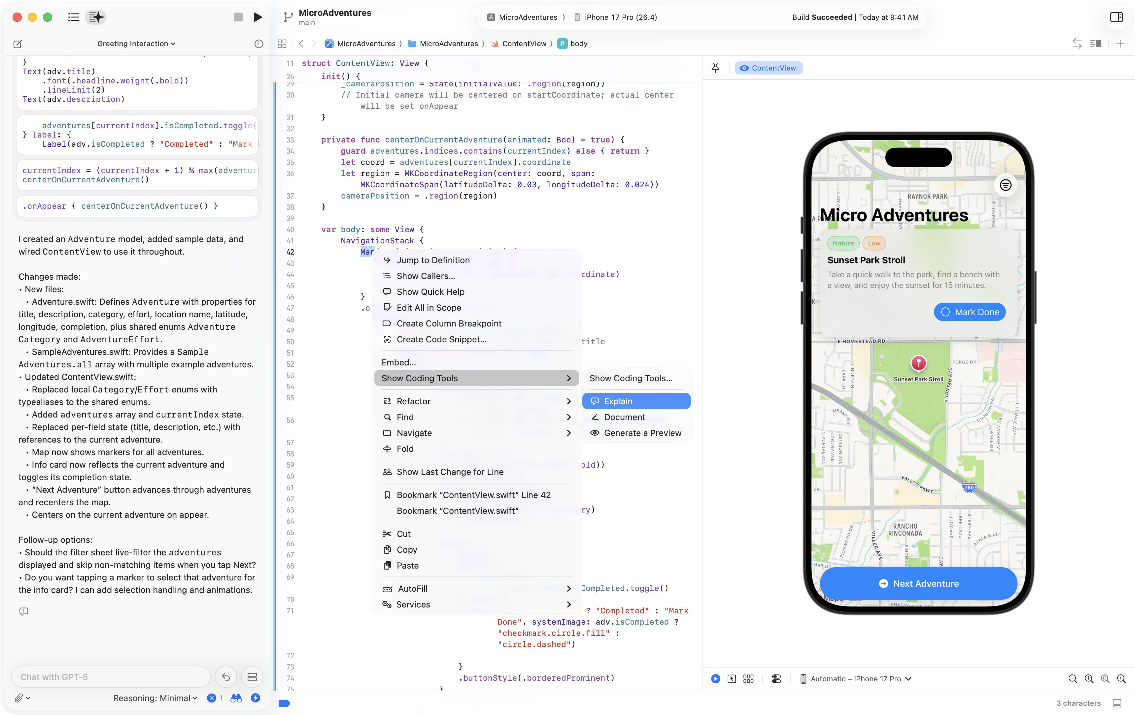The width and height of the screenshot is (1135, 715).
Task: Toggle the binoculars project context icon
Action: (x=236, y=698)
